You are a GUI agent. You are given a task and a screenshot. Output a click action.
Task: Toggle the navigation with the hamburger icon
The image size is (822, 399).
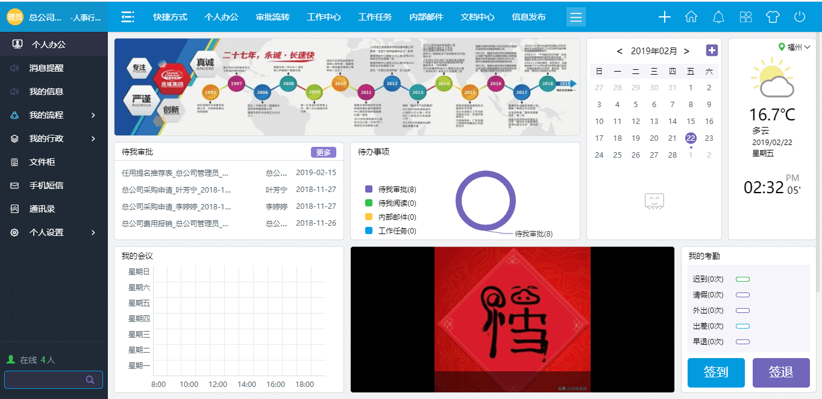(x=576, y=17)
